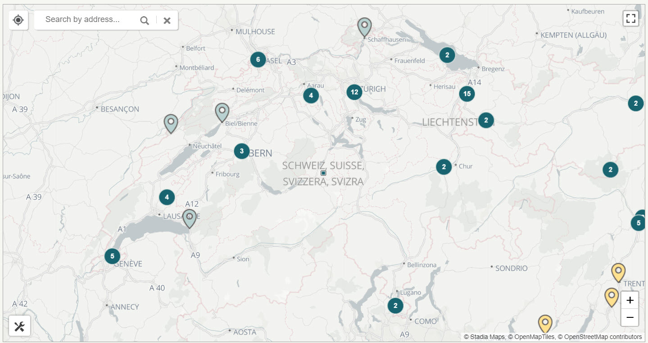The height and width of the screenshot is (343, 648).
Task: Click the cluster of 6 near Basel
Action: 258,59
